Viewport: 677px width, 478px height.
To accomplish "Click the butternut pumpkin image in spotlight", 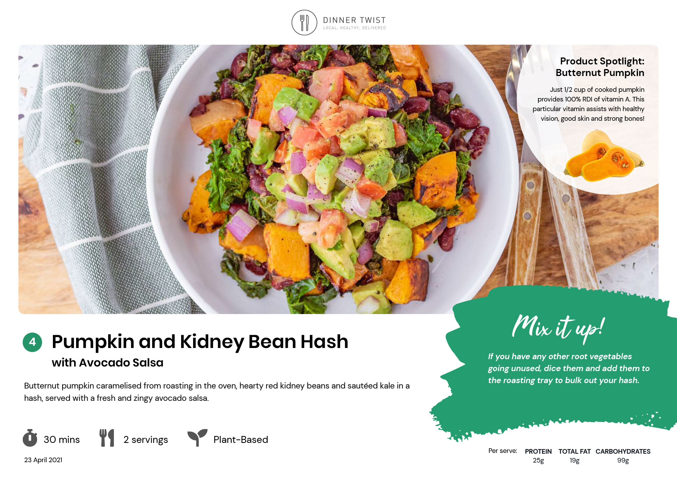I will [604, 156].
